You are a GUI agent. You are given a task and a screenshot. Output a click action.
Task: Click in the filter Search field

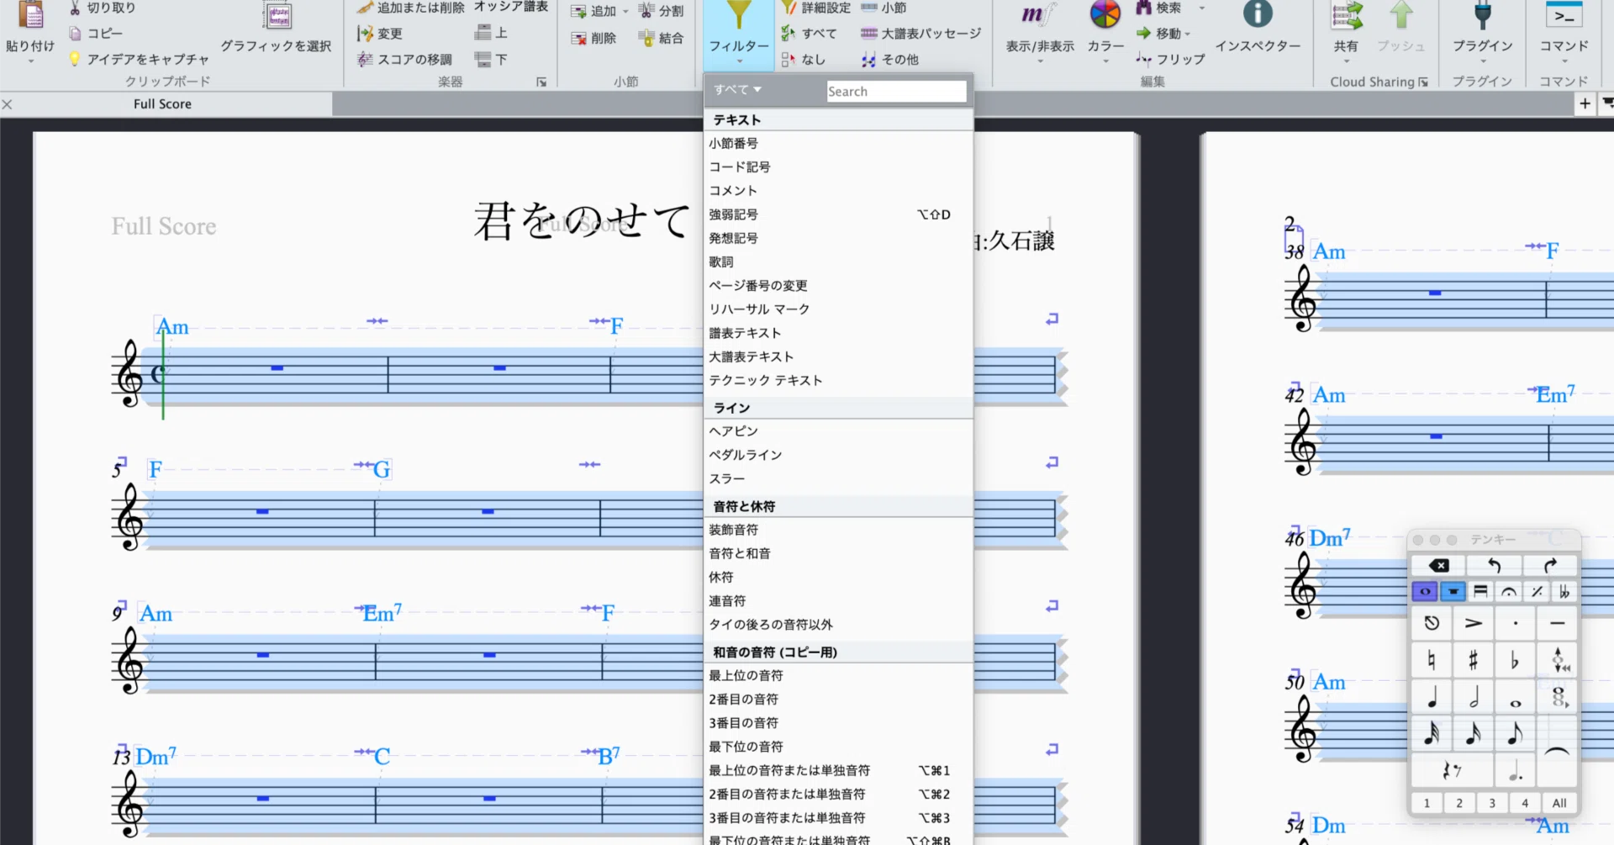(x=896, y=91)
